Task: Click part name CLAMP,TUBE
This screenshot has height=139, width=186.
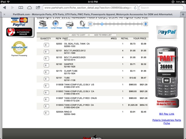Action: pyautogui.click(x=71, y=71)
